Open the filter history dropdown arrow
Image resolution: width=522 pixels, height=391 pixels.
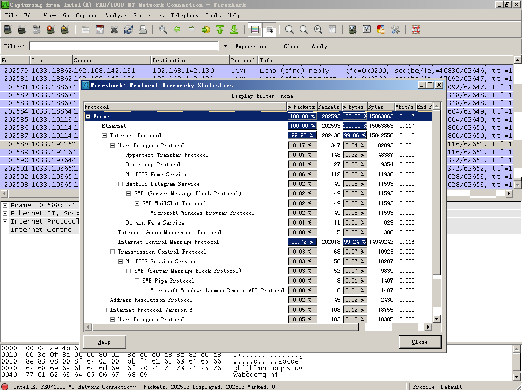(x=225, y=46)
